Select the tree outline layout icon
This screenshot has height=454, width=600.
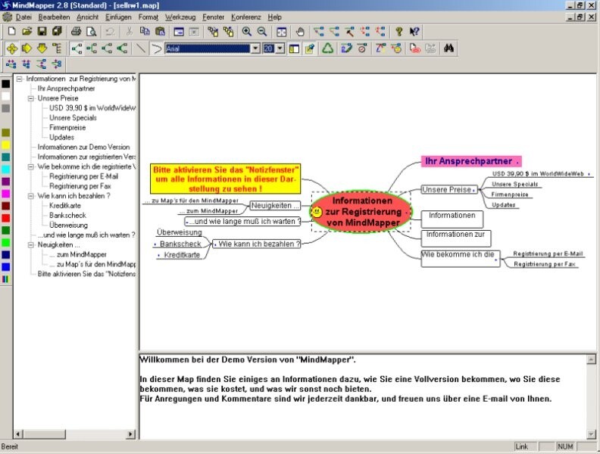[57, 48]
